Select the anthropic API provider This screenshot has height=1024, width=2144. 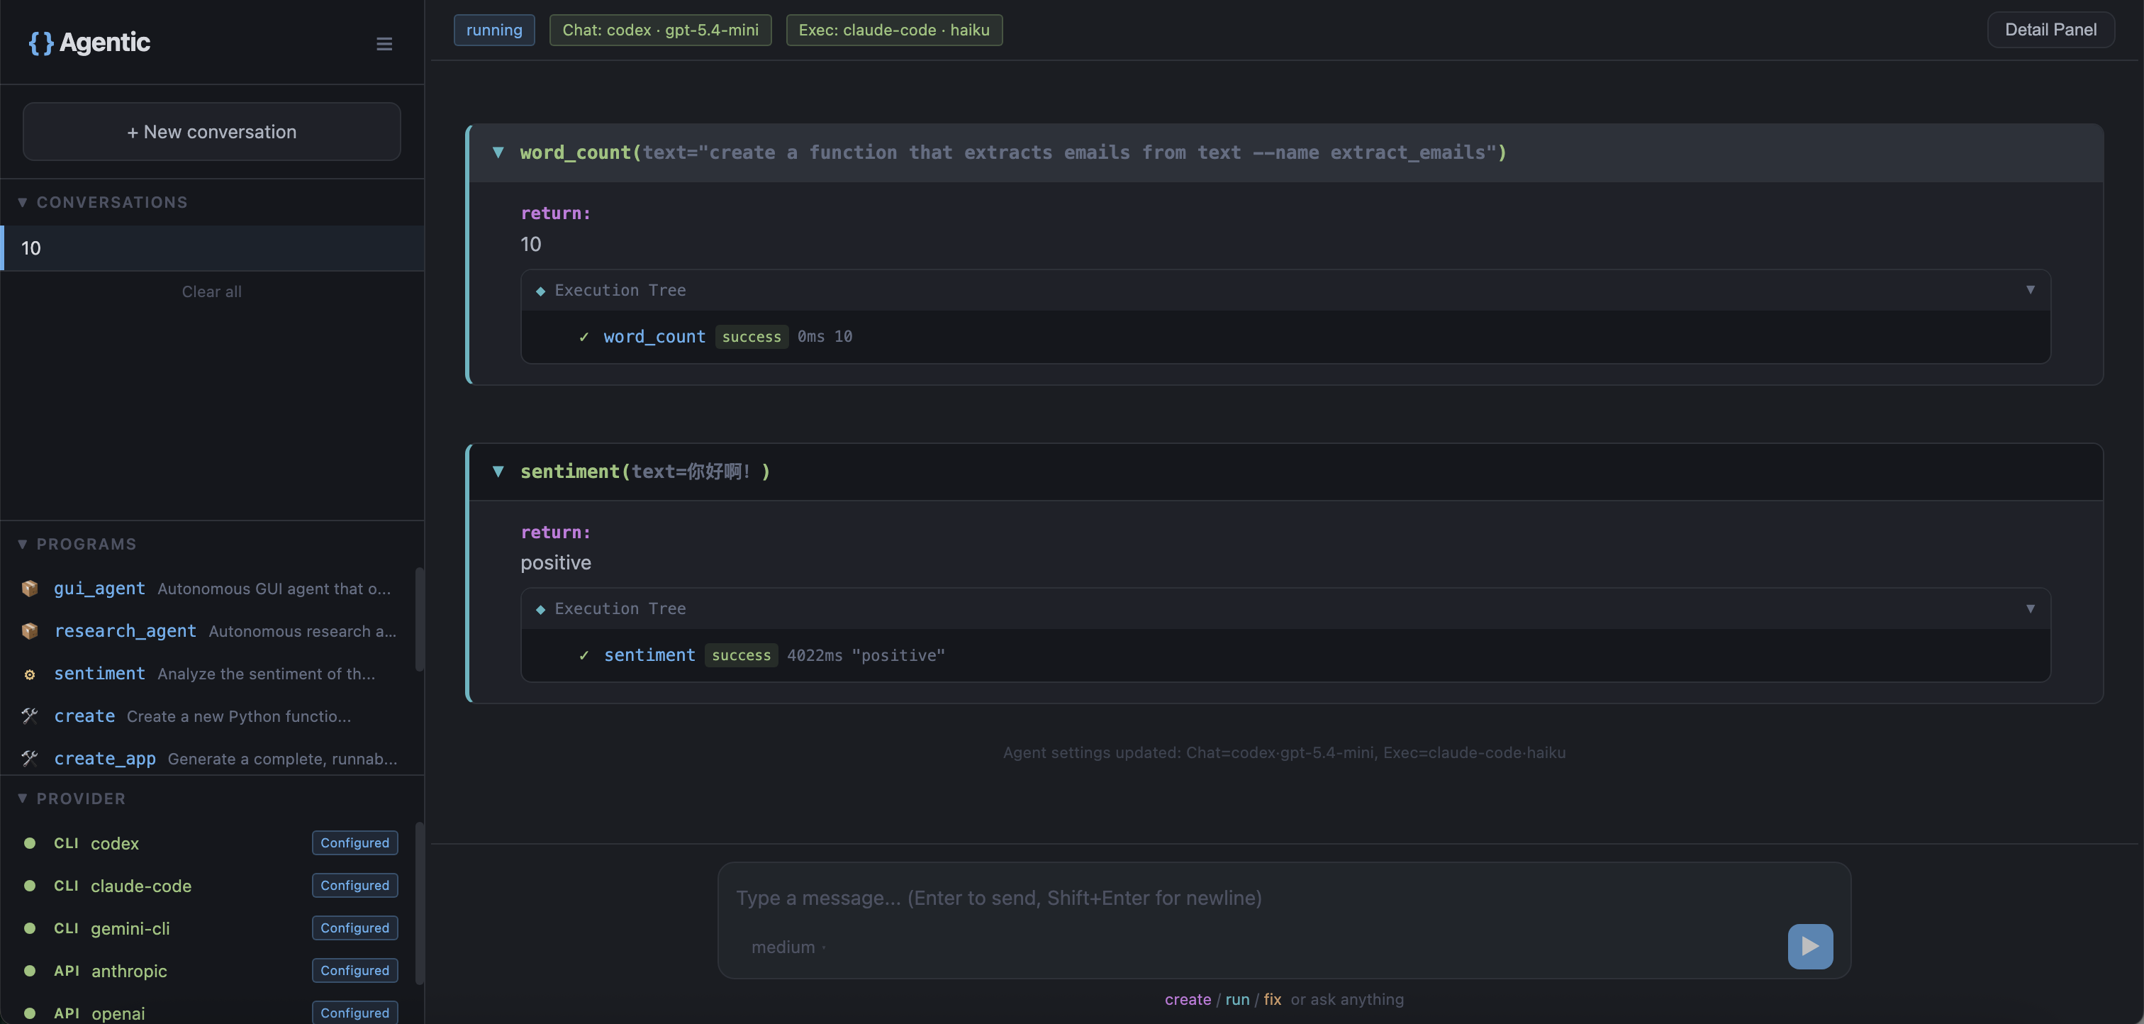(129, 971)
